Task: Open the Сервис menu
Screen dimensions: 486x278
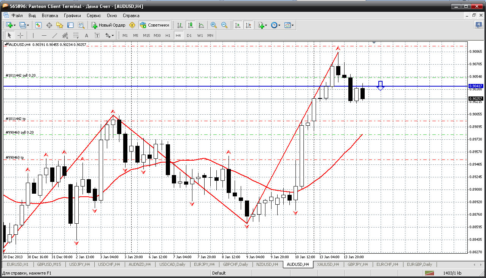Action: [x=94, y=16]
